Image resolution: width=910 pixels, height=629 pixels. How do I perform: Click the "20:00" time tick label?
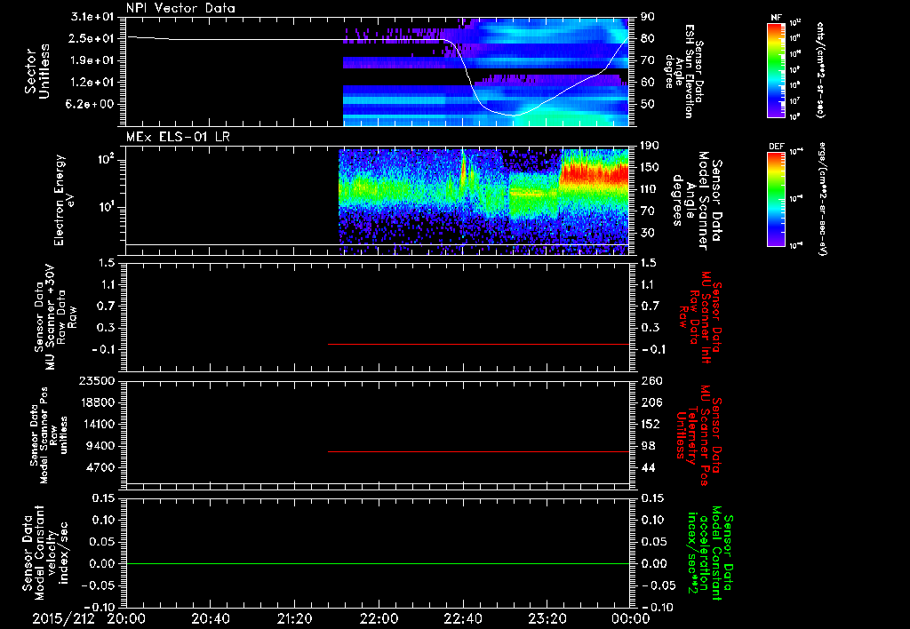tap(126, 618)
